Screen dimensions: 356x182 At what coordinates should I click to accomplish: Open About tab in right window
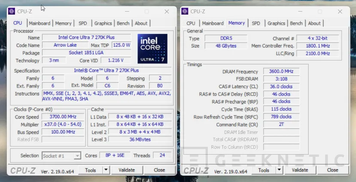(x=314, y=23)
